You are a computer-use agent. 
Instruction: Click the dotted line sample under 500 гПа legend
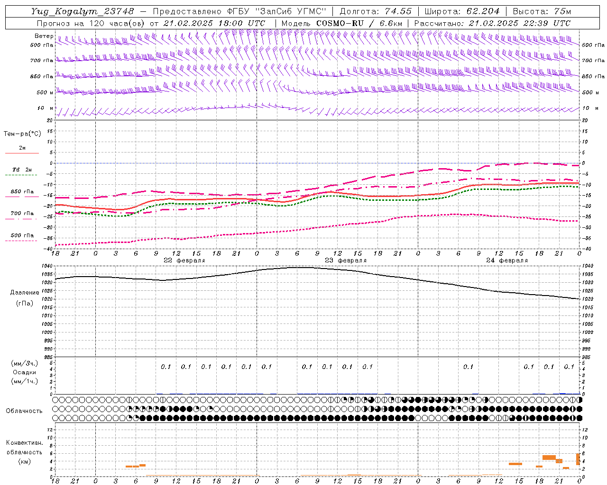coord(22,241)
